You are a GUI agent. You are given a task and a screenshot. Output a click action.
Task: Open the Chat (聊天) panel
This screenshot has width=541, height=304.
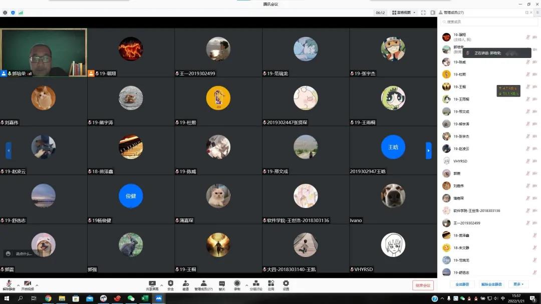[x=221, y=285]
